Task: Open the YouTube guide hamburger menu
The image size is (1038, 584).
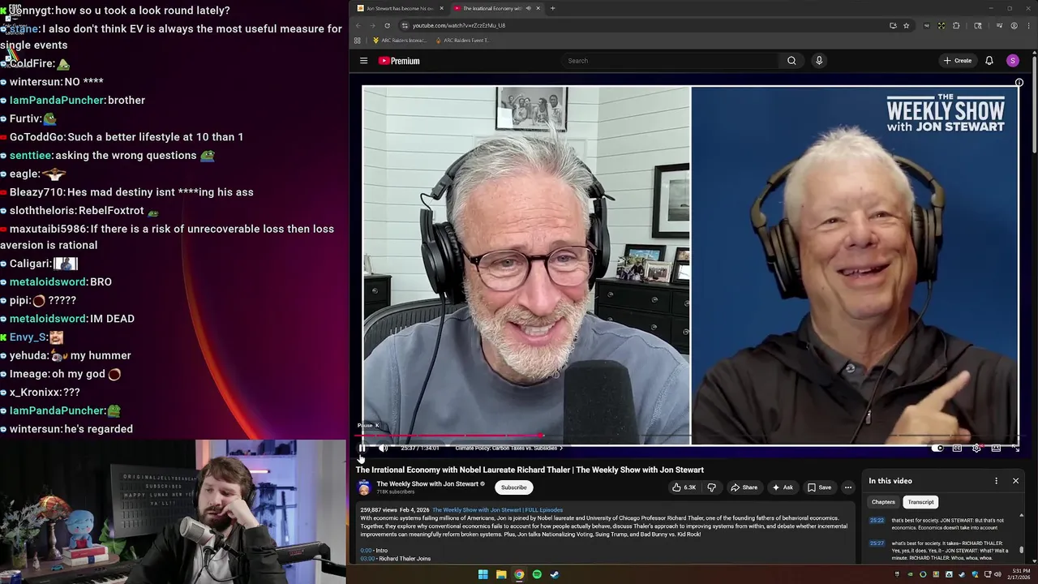Action: 363,61
